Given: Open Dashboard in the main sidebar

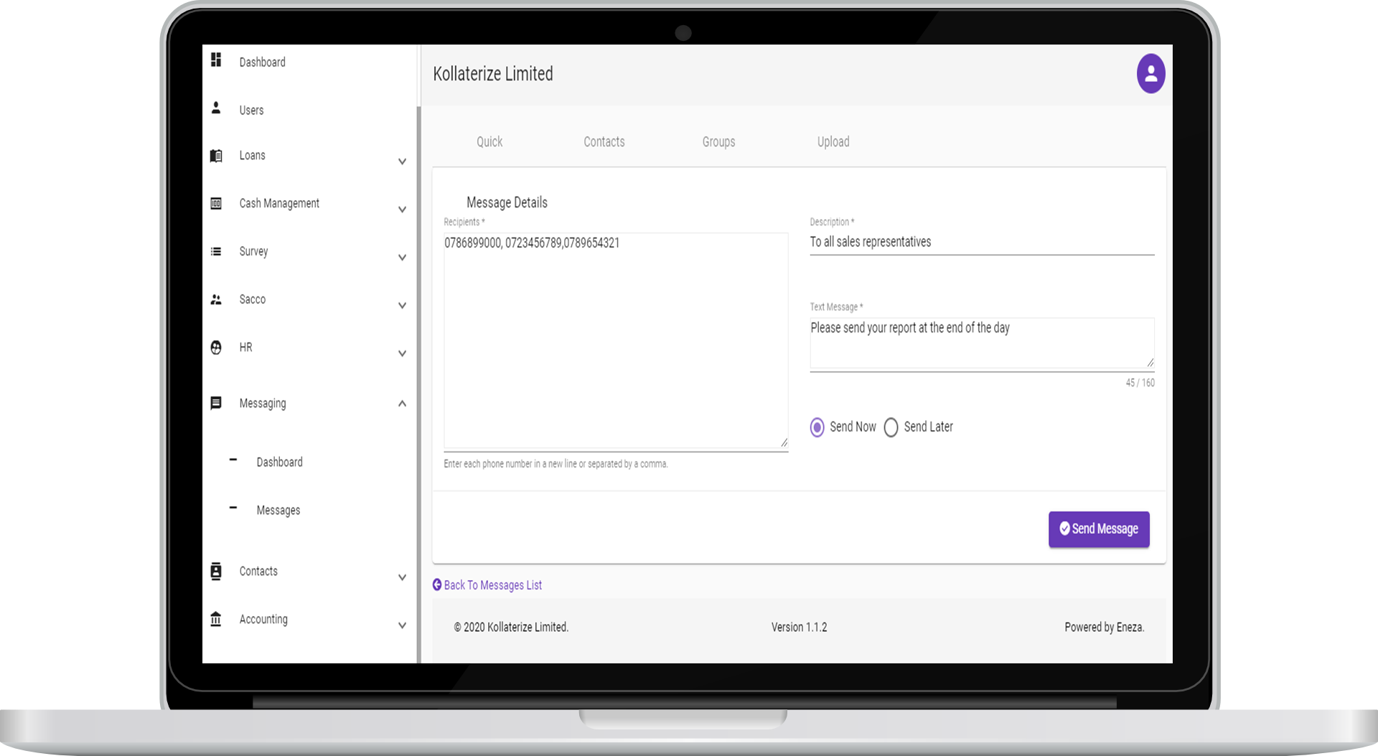Looking at the screenshot, I should point(262,62).
